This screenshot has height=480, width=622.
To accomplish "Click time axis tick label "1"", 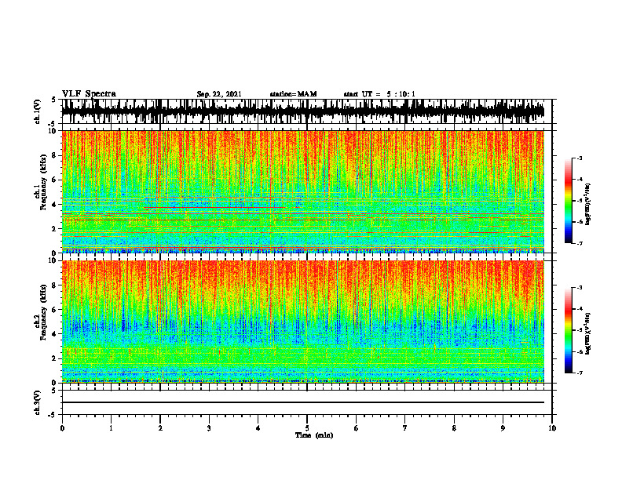I will pos(111,428).
